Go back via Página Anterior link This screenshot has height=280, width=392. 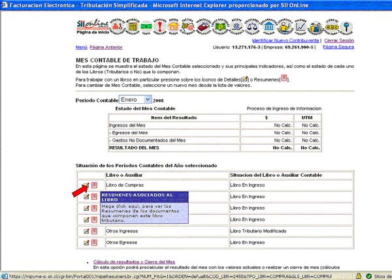click(x=106, y=47)
